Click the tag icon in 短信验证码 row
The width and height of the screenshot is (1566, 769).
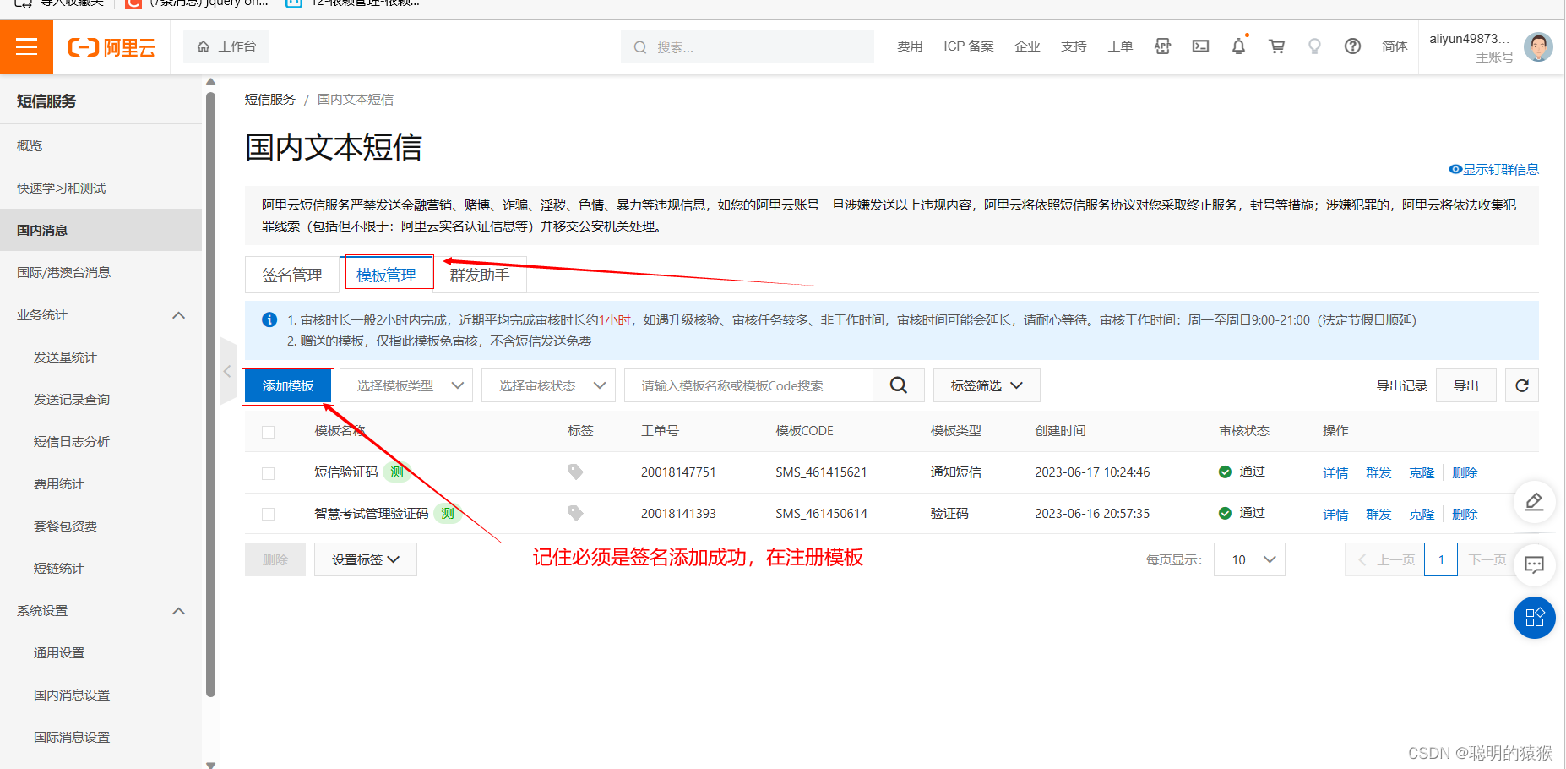click(x=575, y=472)
